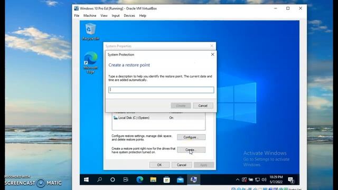338x190 pixels.
Task: Click the restore point description field
Action: [x=161, y=90]
